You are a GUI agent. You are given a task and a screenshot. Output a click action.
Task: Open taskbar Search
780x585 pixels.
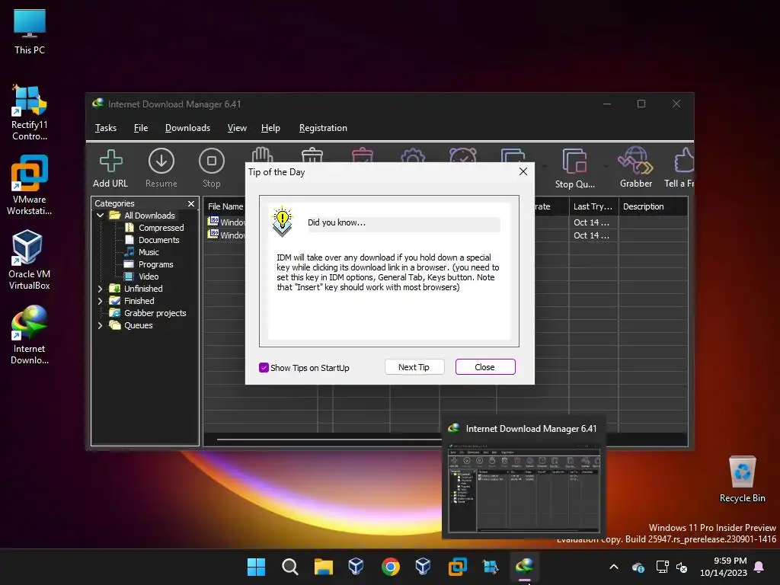pyautogui.click(x=289, y=567)
